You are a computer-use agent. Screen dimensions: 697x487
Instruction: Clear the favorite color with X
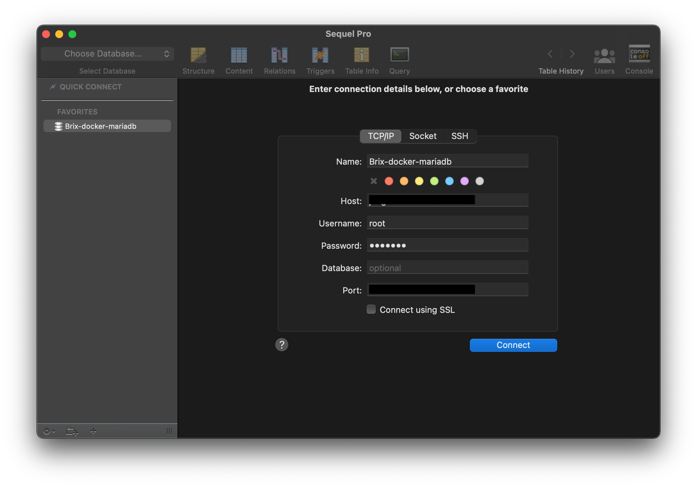point(374,181)
